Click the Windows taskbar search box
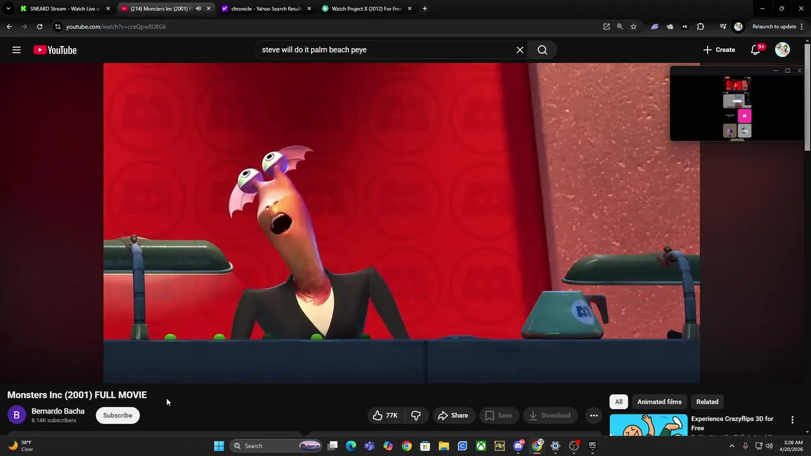This screenshot has height=456, width=811. (276, 446)
